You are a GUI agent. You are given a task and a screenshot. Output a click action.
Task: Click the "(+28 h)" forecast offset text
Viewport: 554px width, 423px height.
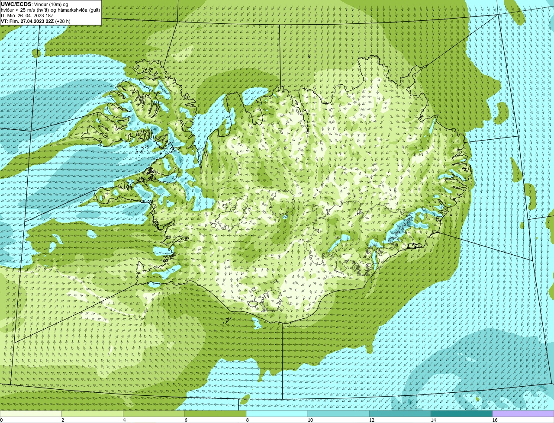(63, 21)
